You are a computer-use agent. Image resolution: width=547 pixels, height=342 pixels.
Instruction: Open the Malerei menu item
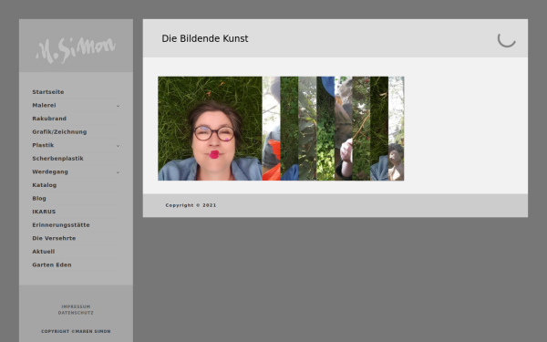pyautogui.click(x=44, y=106)
